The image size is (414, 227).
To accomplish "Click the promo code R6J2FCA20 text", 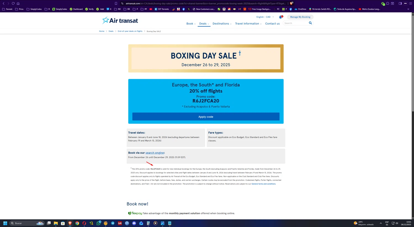I will tap(206, 101).
